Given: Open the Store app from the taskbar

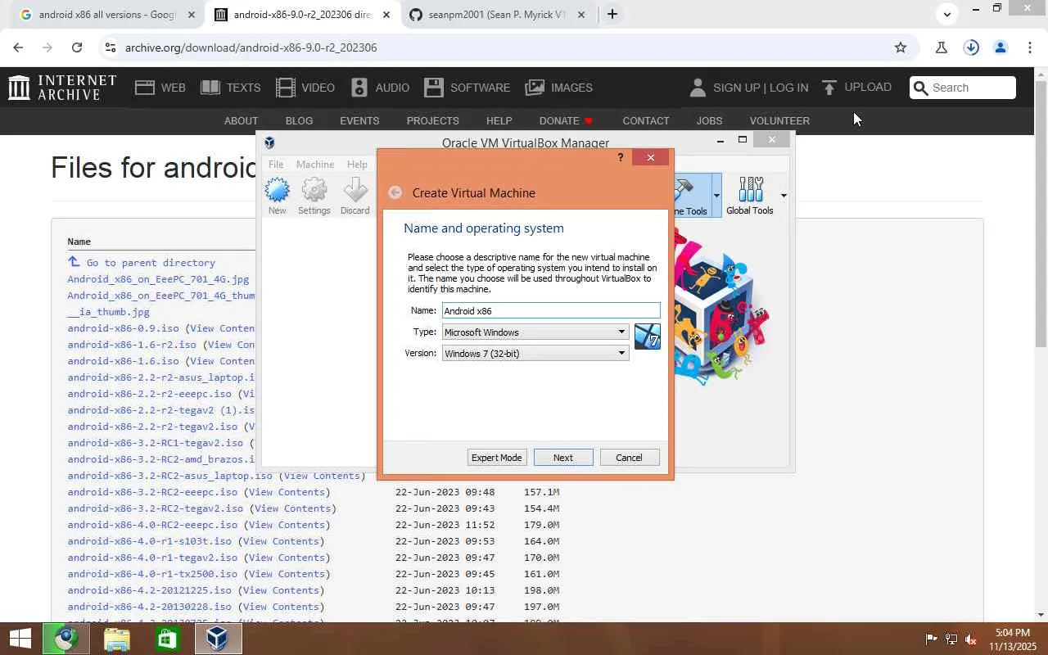Looking at the screenshot, I should [167, 639].
